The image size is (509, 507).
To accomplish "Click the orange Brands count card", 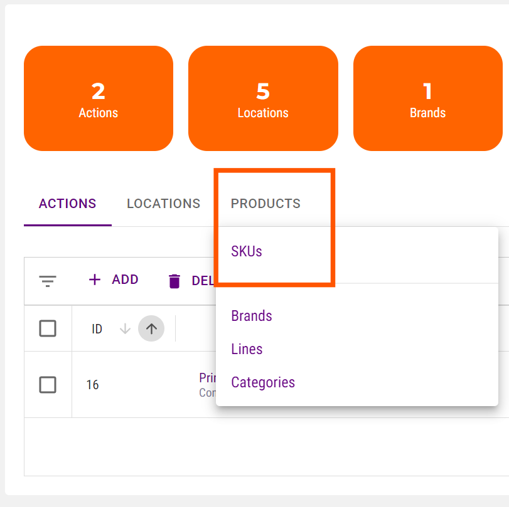I will (428, 98).
